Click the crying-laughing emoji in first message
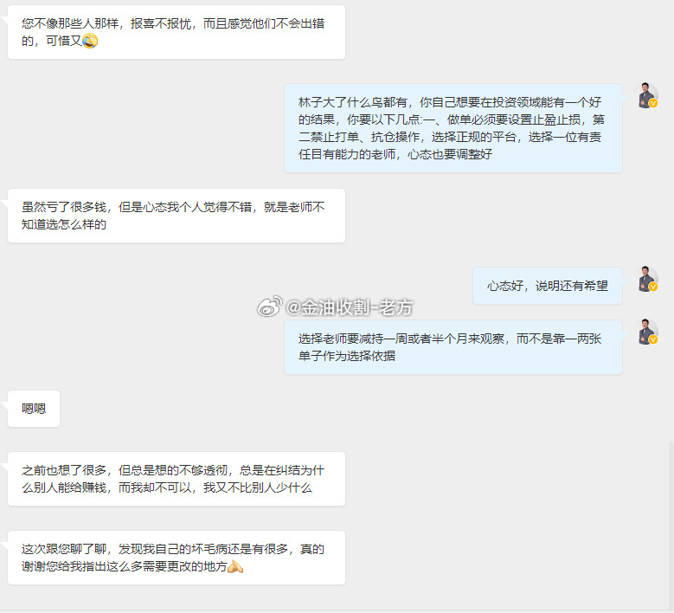Image resolution: width=674 pixels, height=613 pixels. point(90,41)
